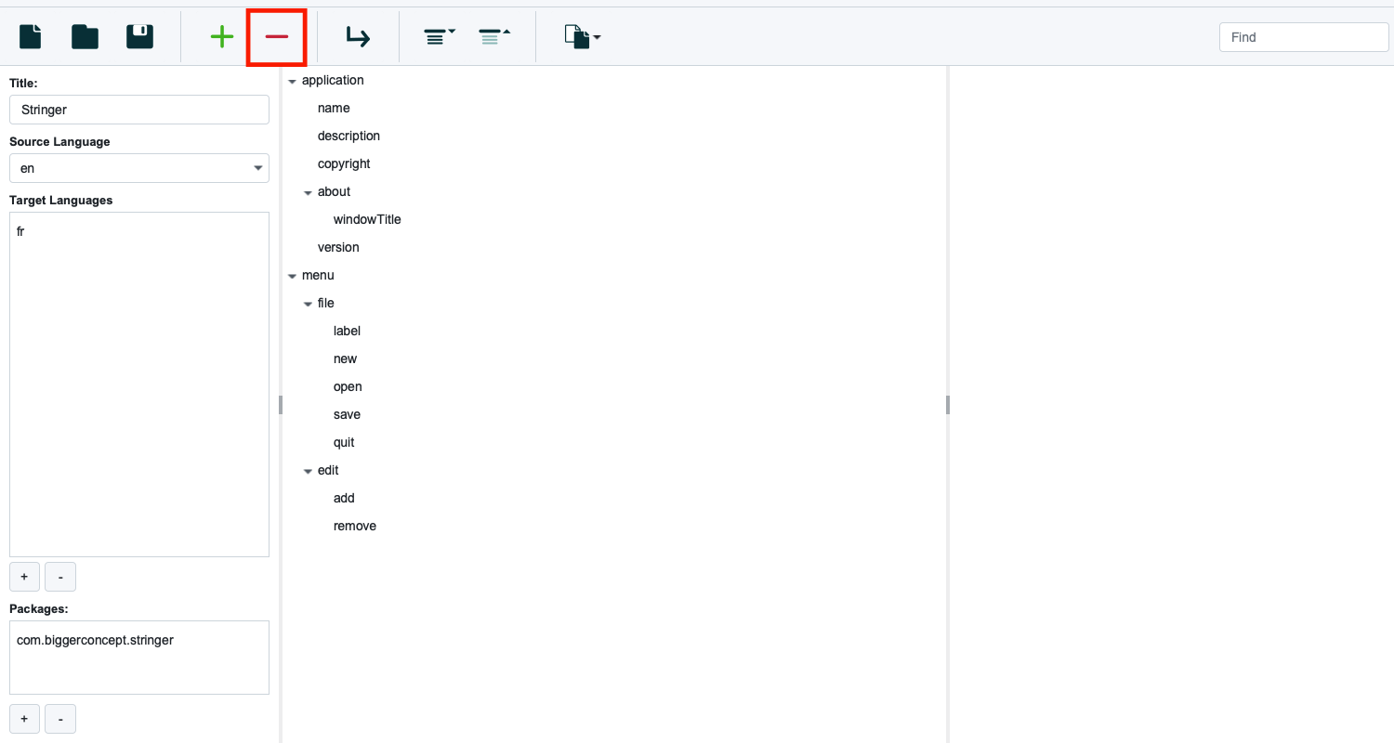Open the Source Language dropdown
Image resolution: width=1394 pixels, height=743 pixels.
click(139, 168)
